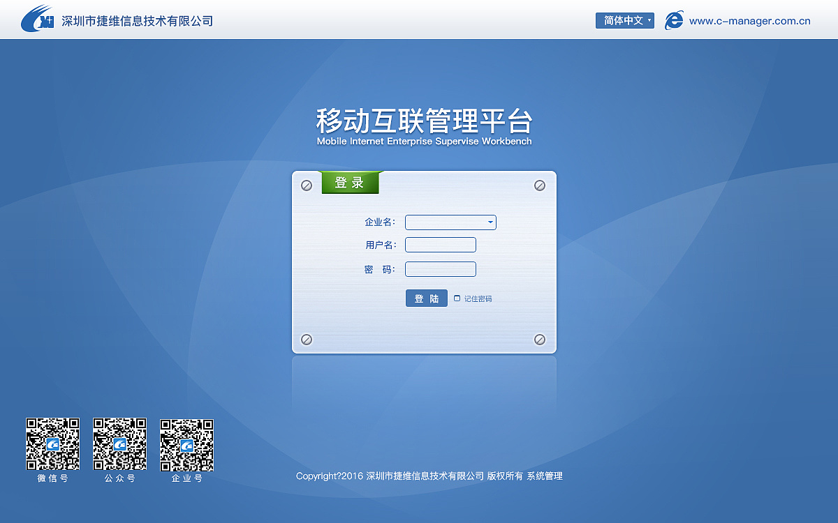Click the 微信号 caption text
Viewport: 838px width, 523px height.
click(53, 479)
